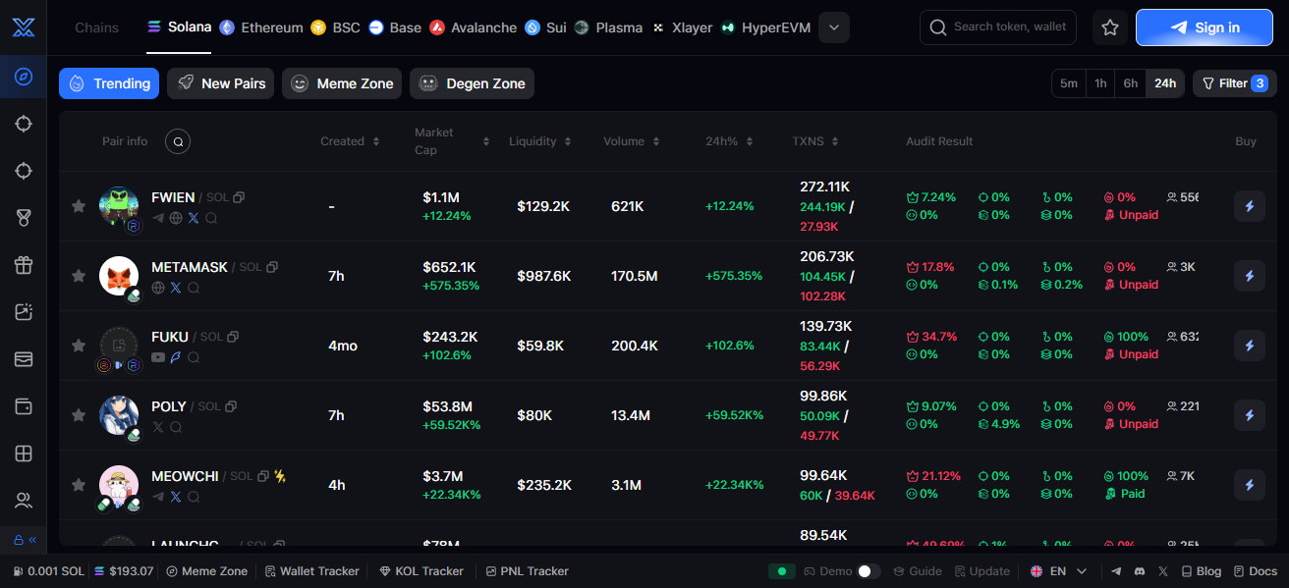Click the quick buy lightning icon for FWIEN
The image size is (1289, 588).
[1249, 206]
